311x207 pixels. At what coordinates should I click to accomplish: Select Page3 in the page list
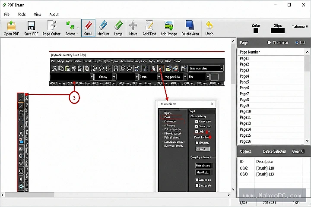[271, 70]
